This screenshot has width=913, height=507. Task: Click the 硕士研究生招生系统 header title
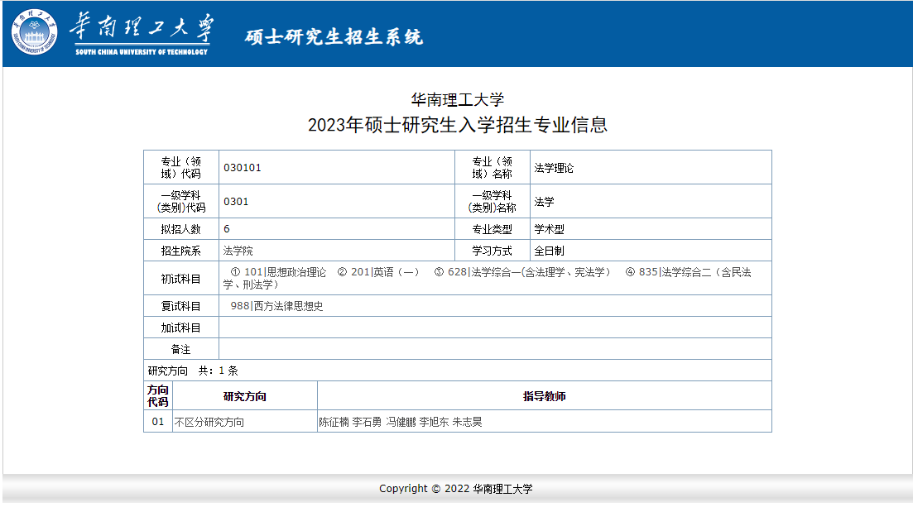[x=334, y=36]
